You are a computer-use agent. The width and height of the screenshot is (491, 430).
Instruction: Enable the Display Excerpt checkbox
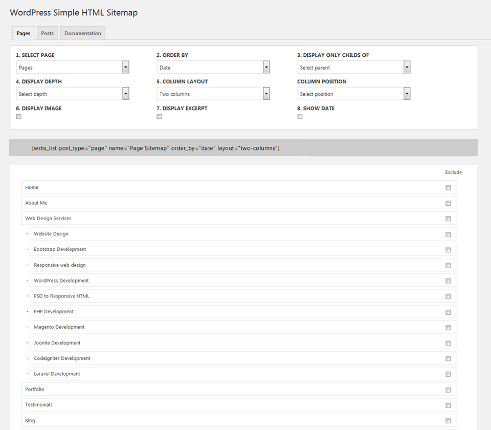click(160, 117)
